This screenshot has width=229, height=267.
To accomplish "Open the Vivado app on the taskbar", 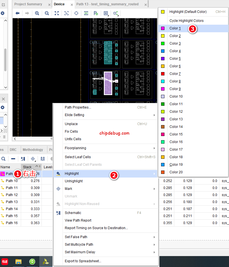I will tap(45, 262).
